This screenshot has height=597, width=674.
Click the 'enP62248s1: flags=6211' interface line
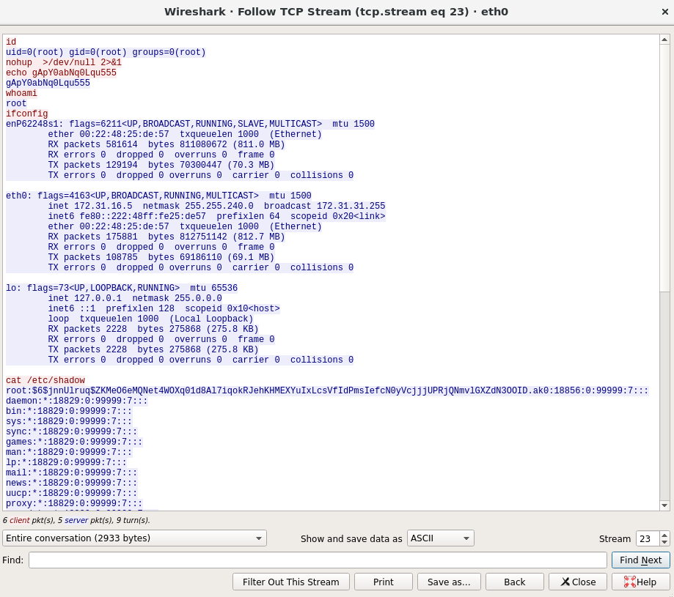[190, 124]
